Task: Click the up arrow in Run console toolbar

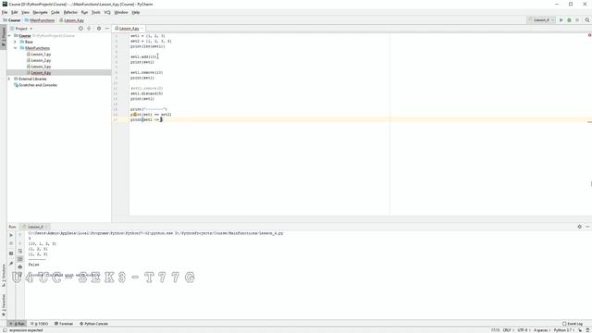Action: coord(20,235)
